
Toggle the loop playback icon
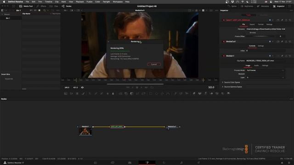pos(152,88)
